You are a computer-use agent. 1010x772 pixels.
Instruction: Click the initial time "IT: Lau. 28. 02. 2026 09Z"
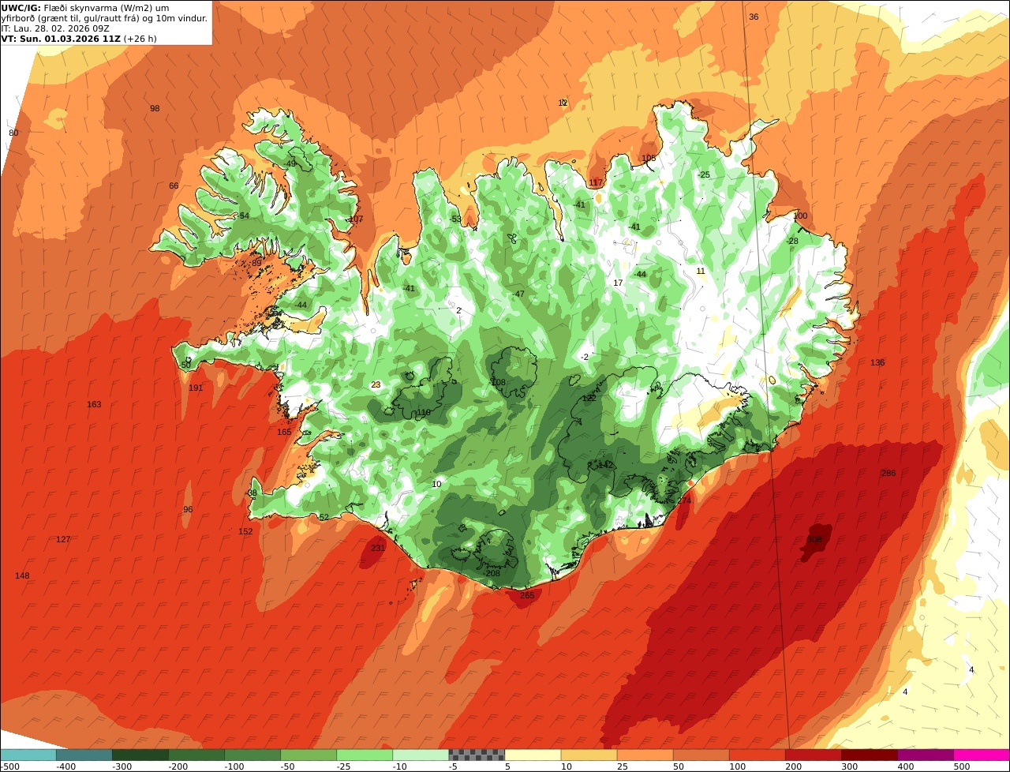pyautogui.click(x=55, y=28)
